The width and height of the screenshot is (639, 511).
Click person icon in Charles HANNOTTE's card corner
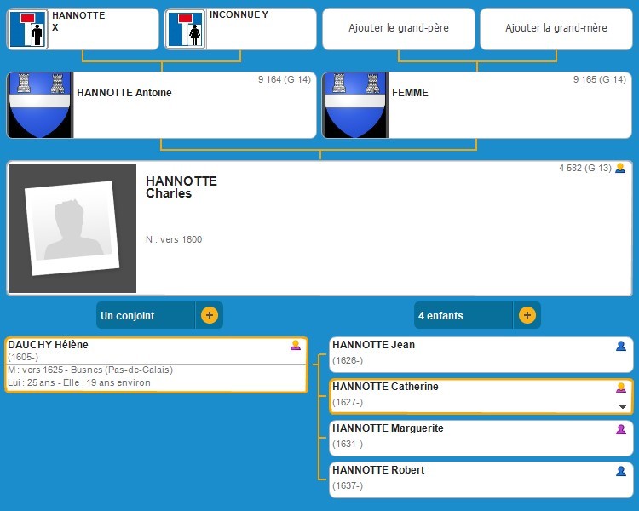(620, 168)
